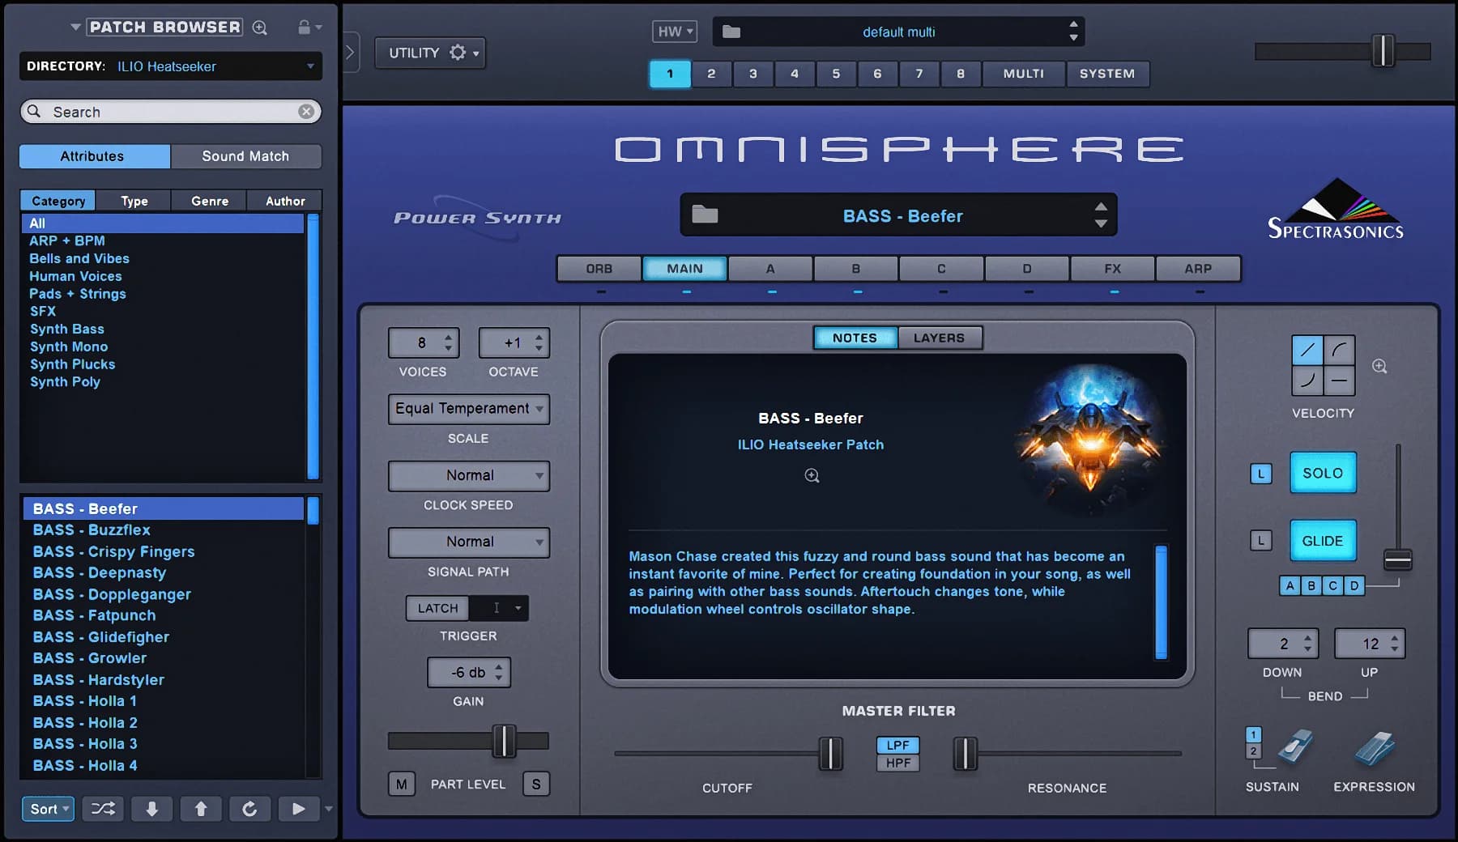Screen dimensions: 1458x842
Task: Switch to the LAYERS tab
Action: [x=940, y=338]
